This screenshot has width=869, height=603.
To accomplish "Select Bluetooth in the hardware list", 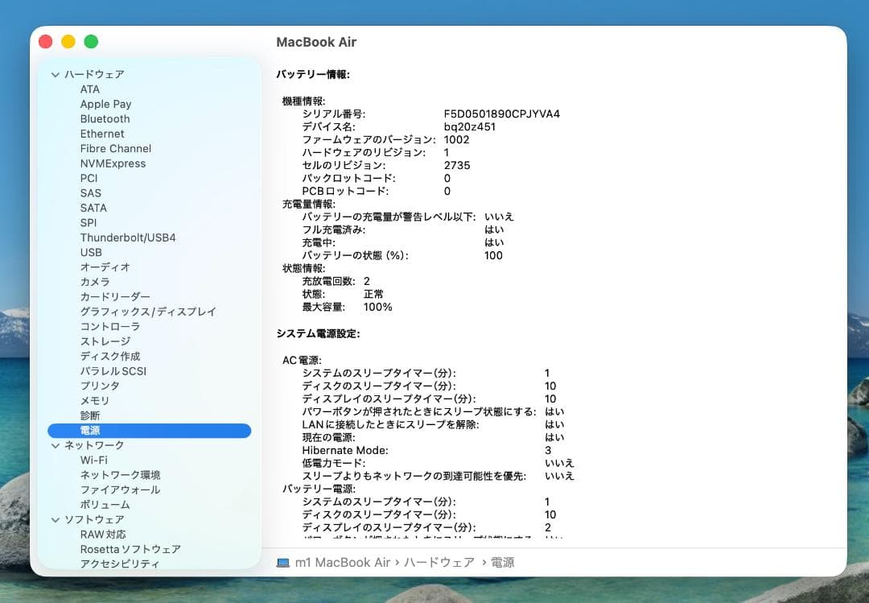I will 105,118.
